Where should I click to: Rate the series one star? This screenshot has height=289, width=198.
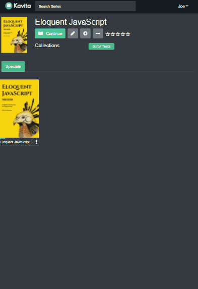click(108, 34)
